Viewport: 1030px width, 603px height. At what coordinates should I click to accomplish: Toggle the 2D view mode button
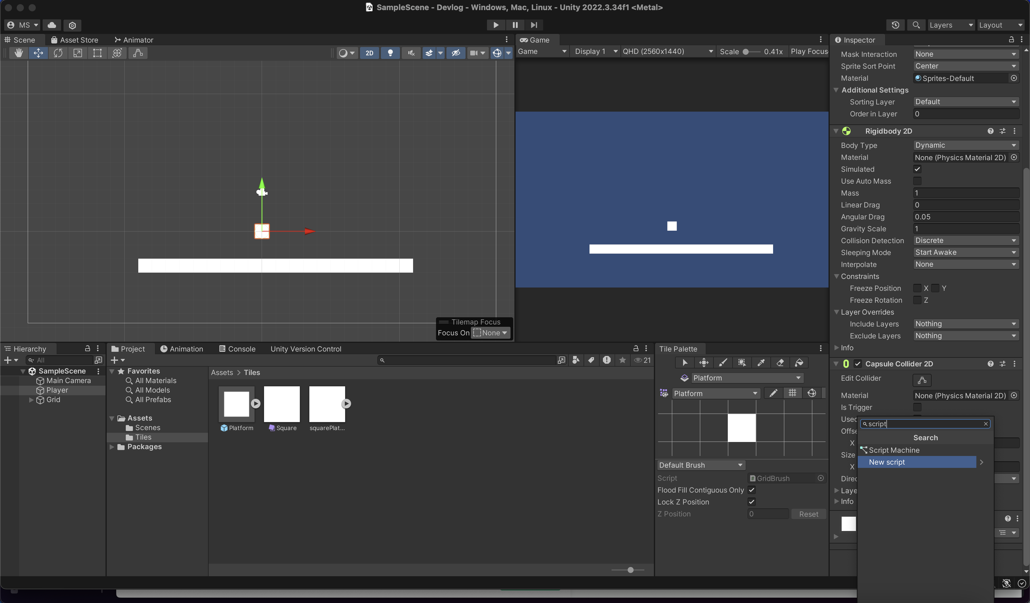click(369, 53)
